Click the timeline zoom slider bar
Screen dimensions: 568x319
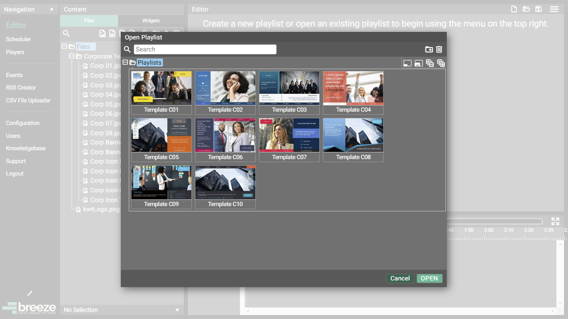[x=494, y=221]
